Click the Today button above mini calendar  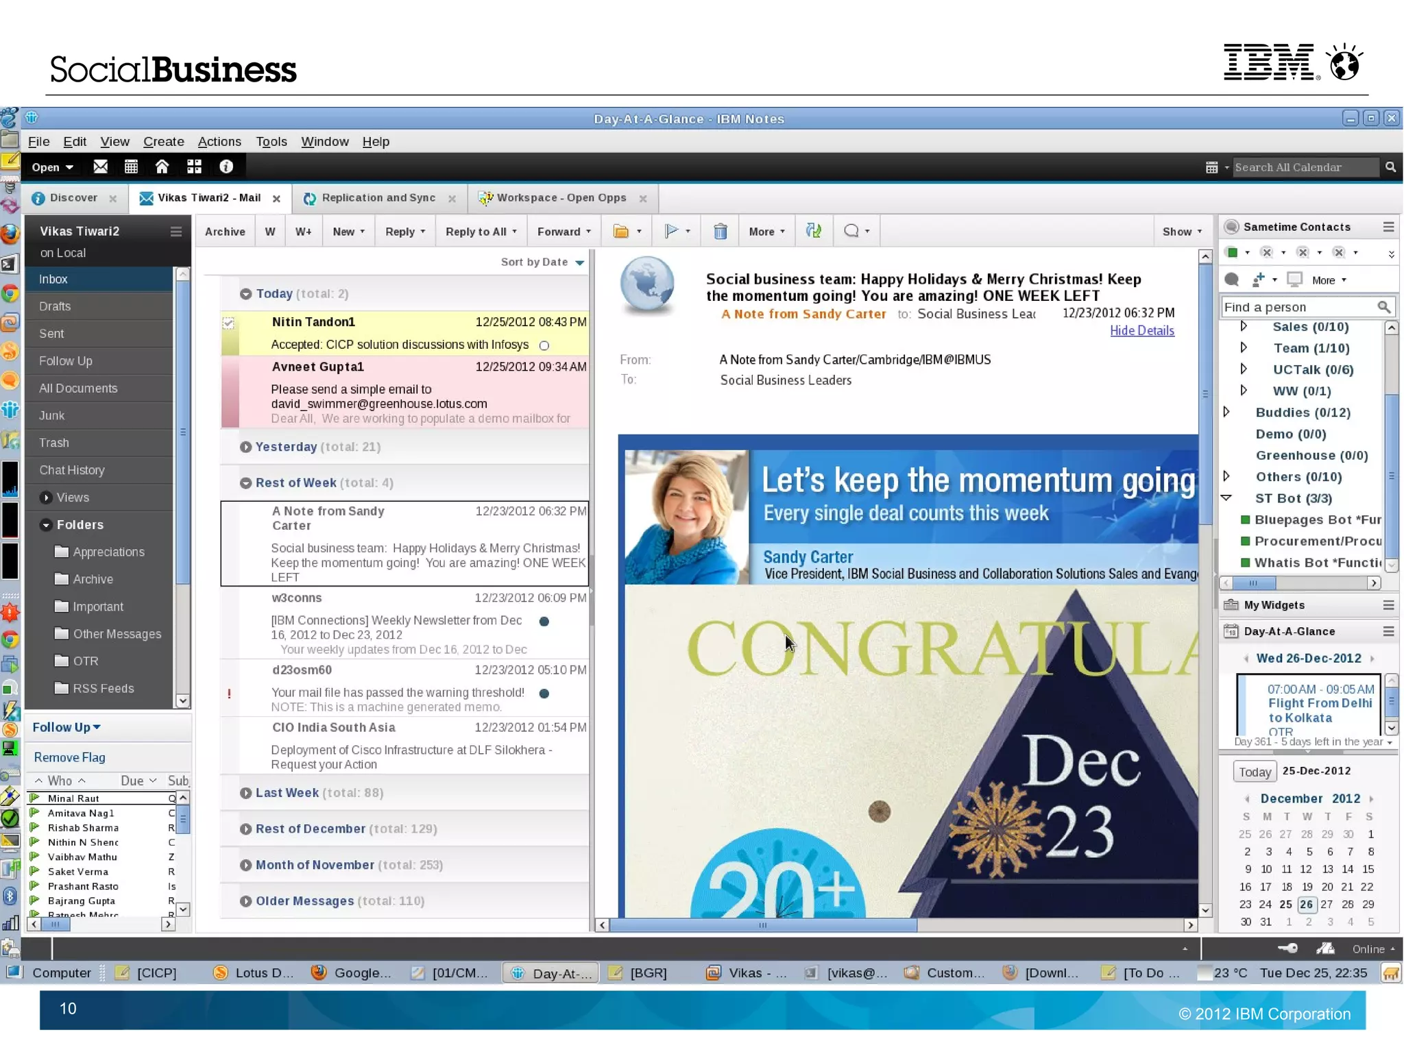pos(1255,772)
